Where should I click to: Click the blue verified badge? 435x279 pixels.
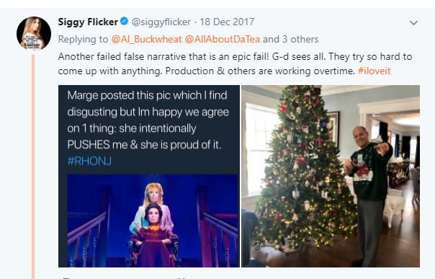[x=125, y=21]
